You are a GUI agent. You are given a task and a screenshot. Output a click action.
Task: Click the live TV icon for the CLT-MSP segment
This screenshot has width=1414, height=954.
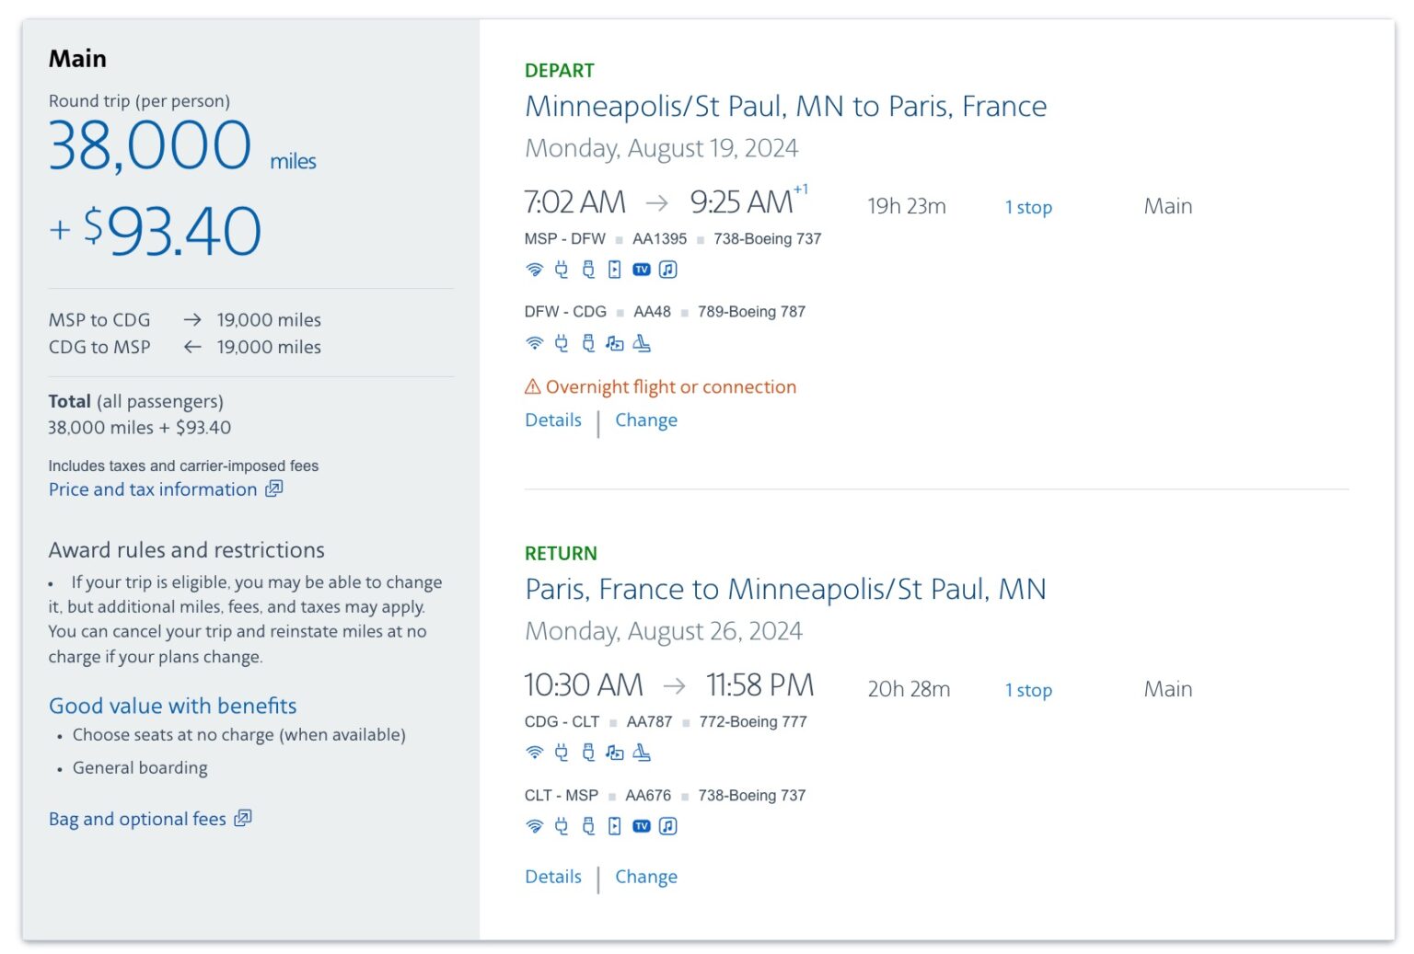(642, 825)
